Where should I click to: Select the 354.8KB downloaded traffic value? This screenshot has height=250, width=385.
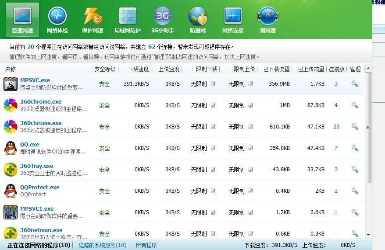click(280, 148)
